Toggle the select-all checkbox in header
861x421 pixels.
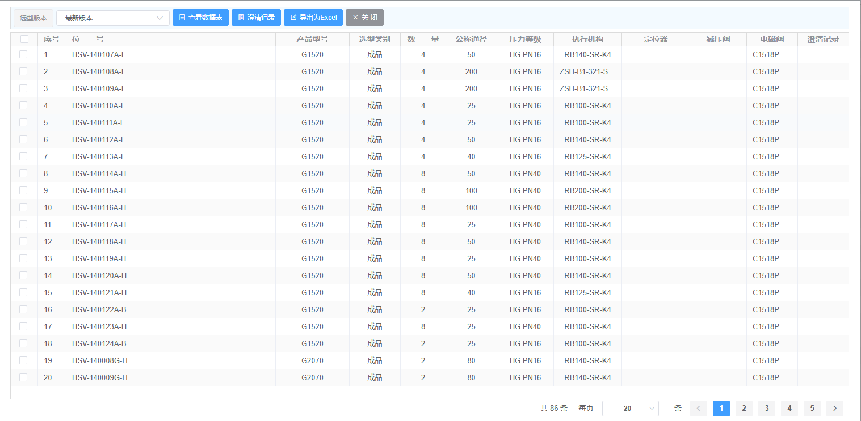pos(24,39)
